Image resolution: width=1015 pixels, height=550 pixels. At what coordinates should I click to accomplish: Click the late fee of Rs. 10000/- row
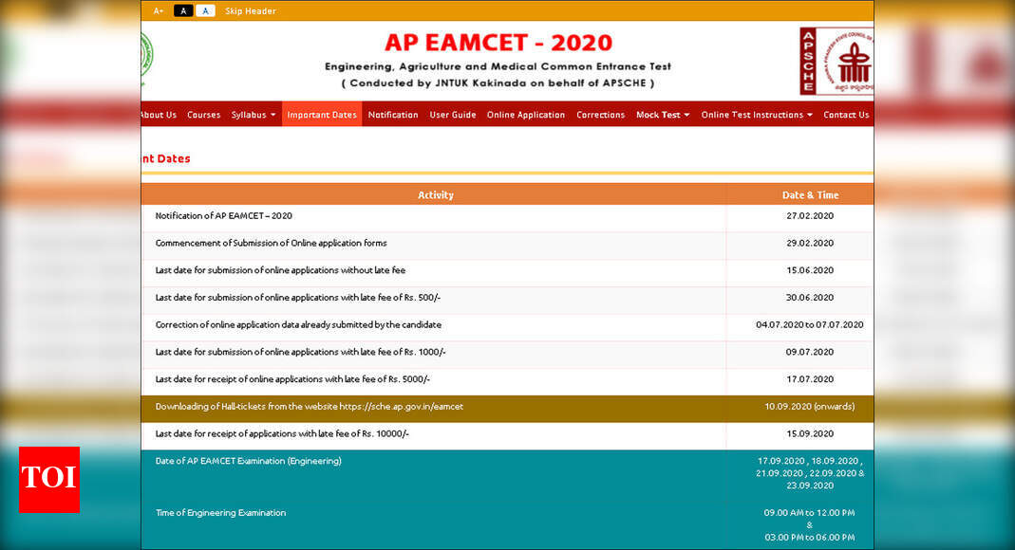[x=507, y=435]
